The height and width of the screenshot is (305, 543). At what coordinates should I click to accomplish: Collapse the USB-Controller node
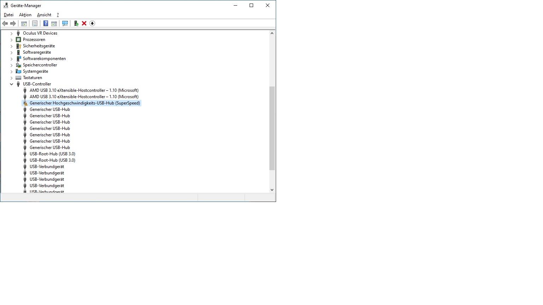click(11, 84)
